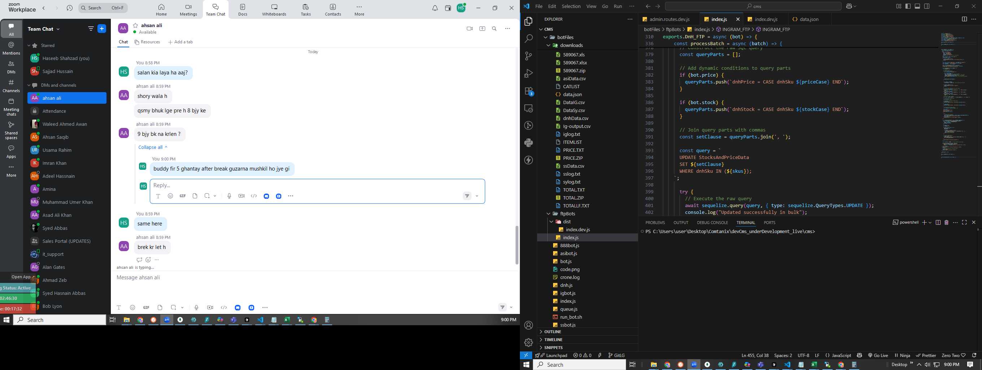982x370 pixels.
Task: Open Channels in Zoom sidebar
Action: (12, 86)
